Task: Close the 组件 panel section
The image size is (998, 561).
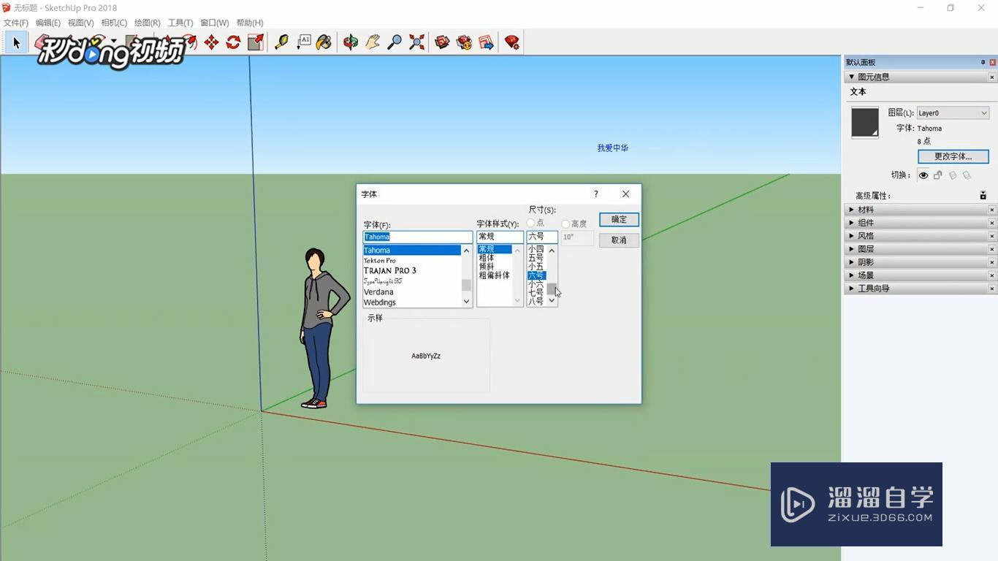Action: 991,223
